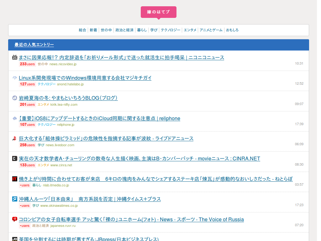
Task: Click the JBpress favicon icon
Action: [14, 239]
